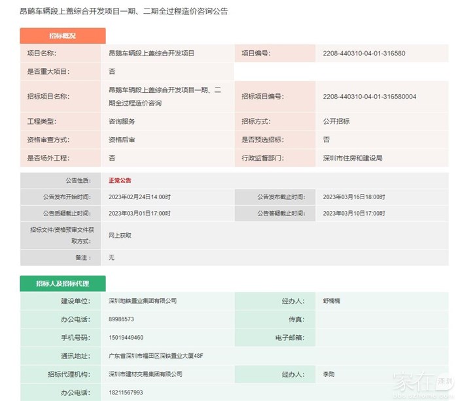
Task: Click mobile number 15019449460
Action: point(126,338)
